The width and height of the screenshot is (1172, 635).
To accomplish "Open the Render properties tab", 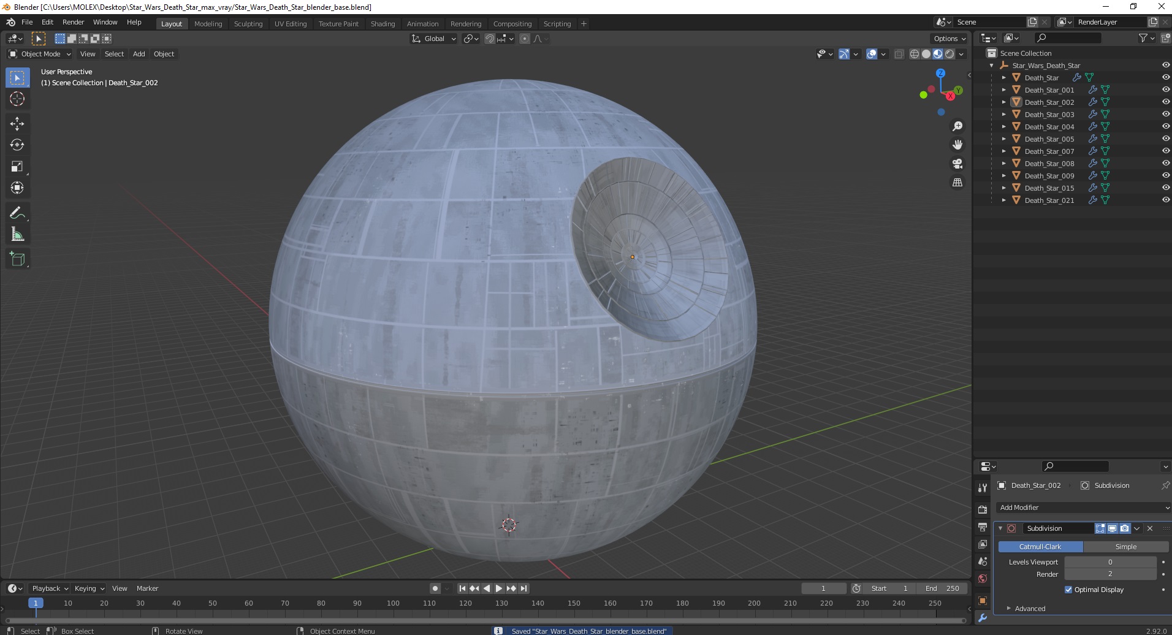I will 983,509.
